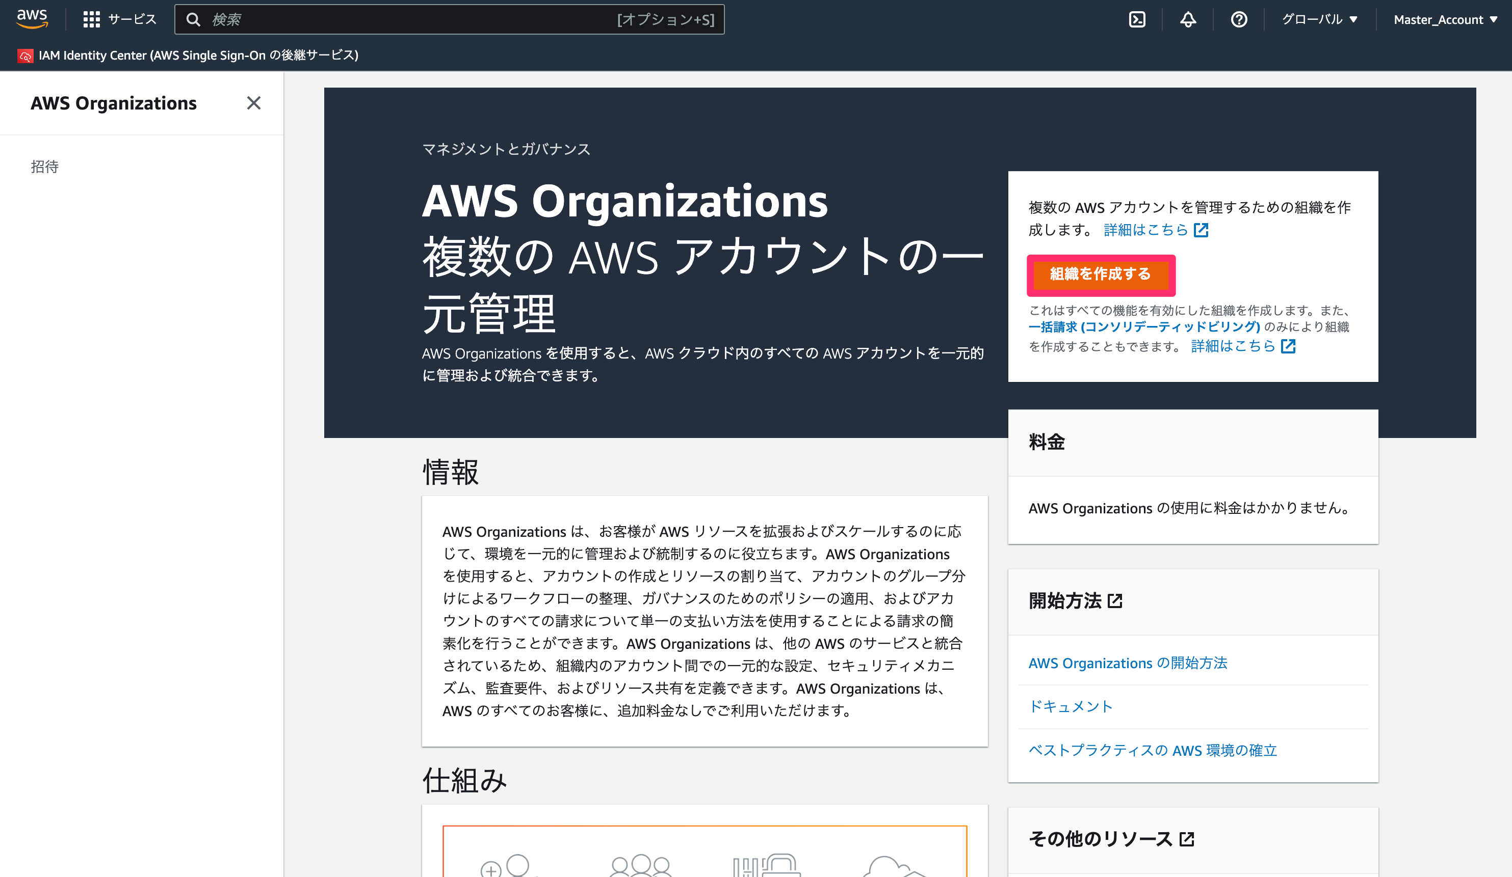This screenshot has height=877, width=1512.
Task: Open the サービス menu
Action: pyautogui.click(x=132, y=20)
